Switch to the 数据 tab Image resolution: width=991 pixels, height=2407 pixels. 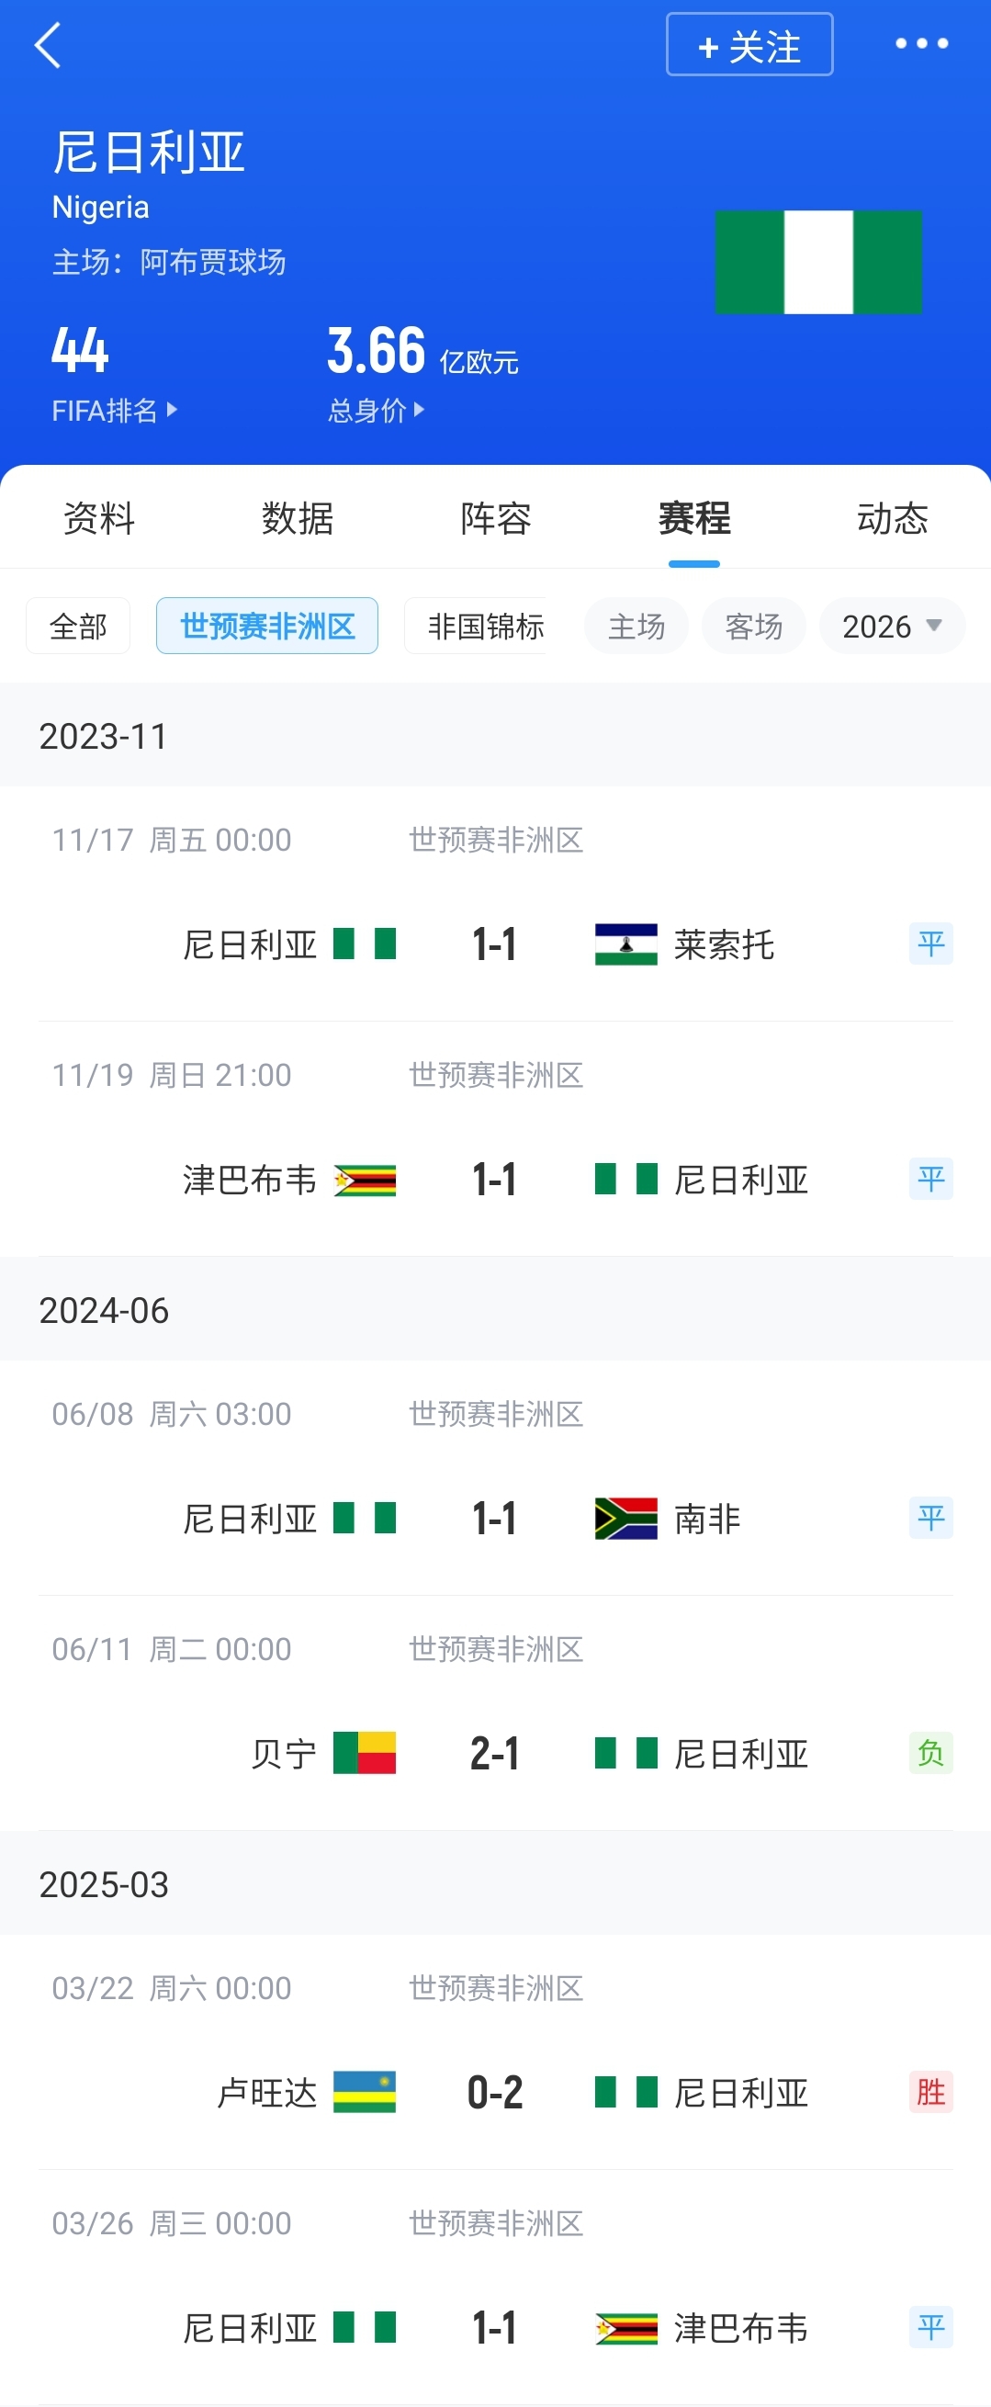(297, 518)
